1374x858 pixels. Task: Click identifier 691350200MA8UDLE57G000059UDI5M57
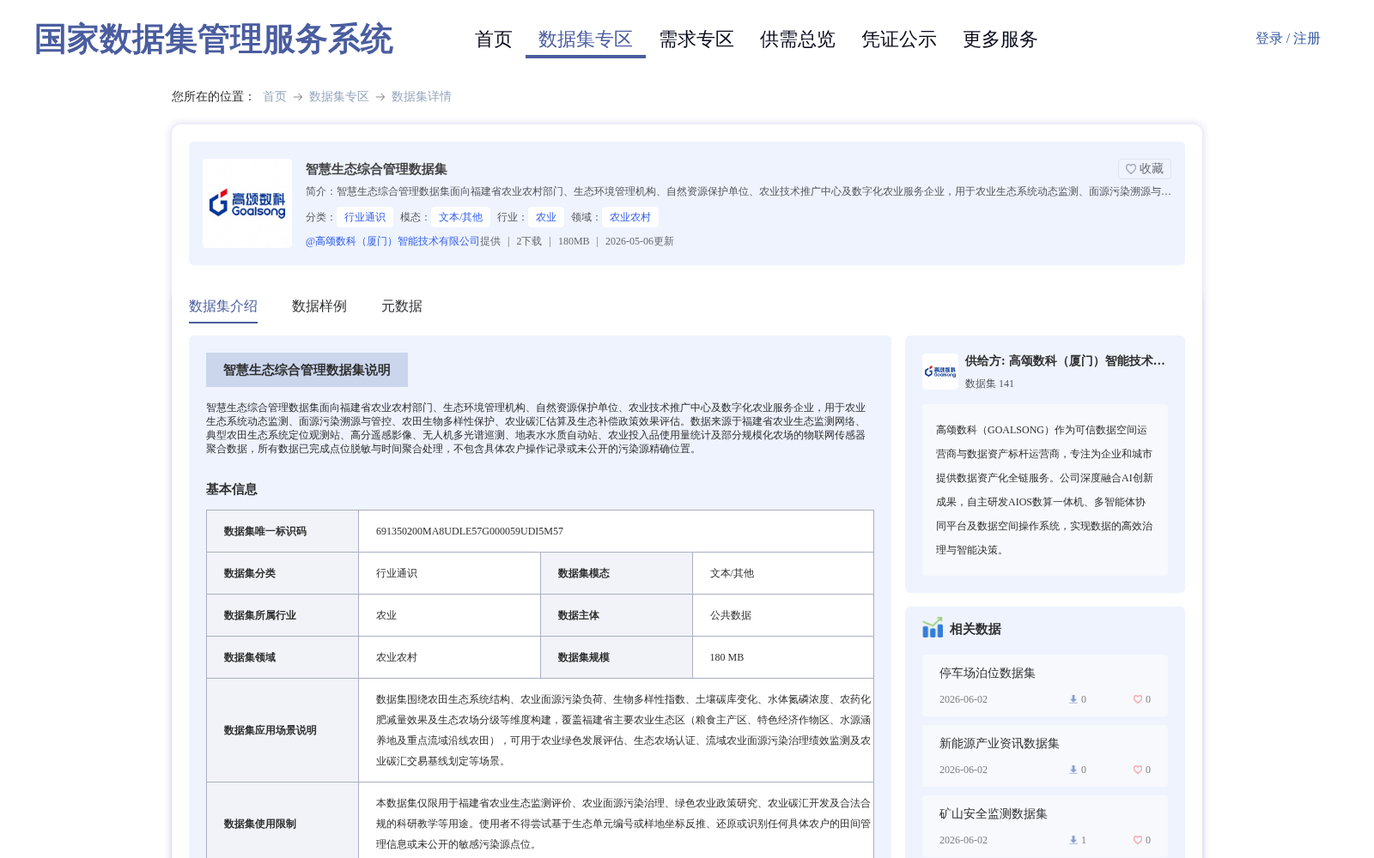[x=470, y=531]
